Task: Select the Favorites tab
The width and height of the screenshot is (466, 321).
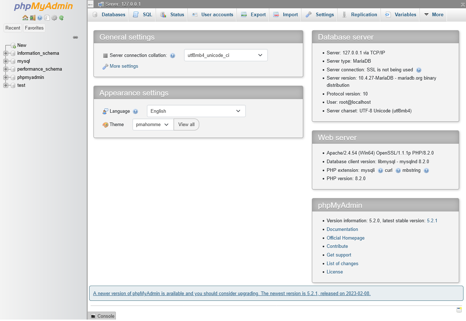Action: tap(34, 28)
